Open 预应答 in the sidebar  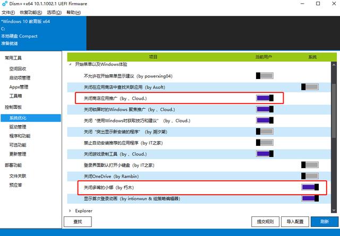(15, 185)
